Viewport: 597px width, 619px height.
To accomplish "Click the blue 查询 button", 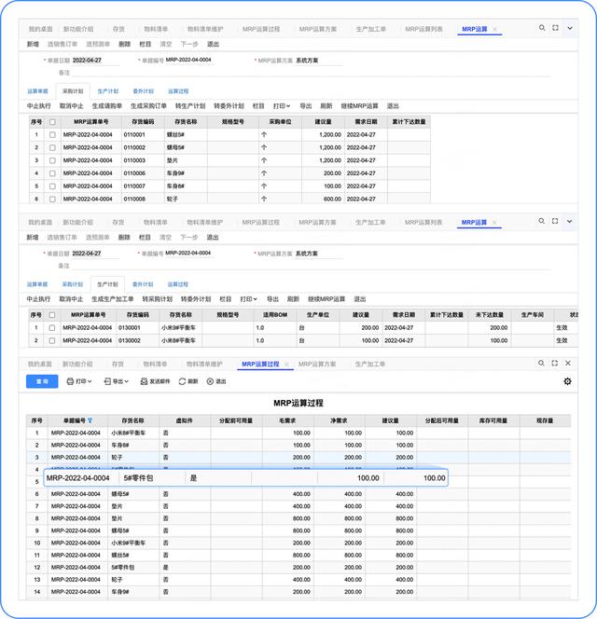I will pos(42,381).
